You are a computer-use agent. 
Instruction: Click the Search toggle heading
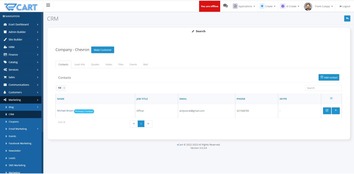[199, 31]
